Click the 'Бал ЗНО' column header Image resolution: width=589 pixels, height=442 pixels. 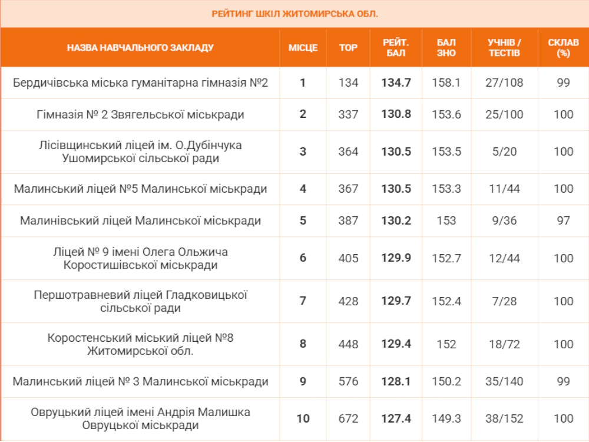click(x=446, y=48)
